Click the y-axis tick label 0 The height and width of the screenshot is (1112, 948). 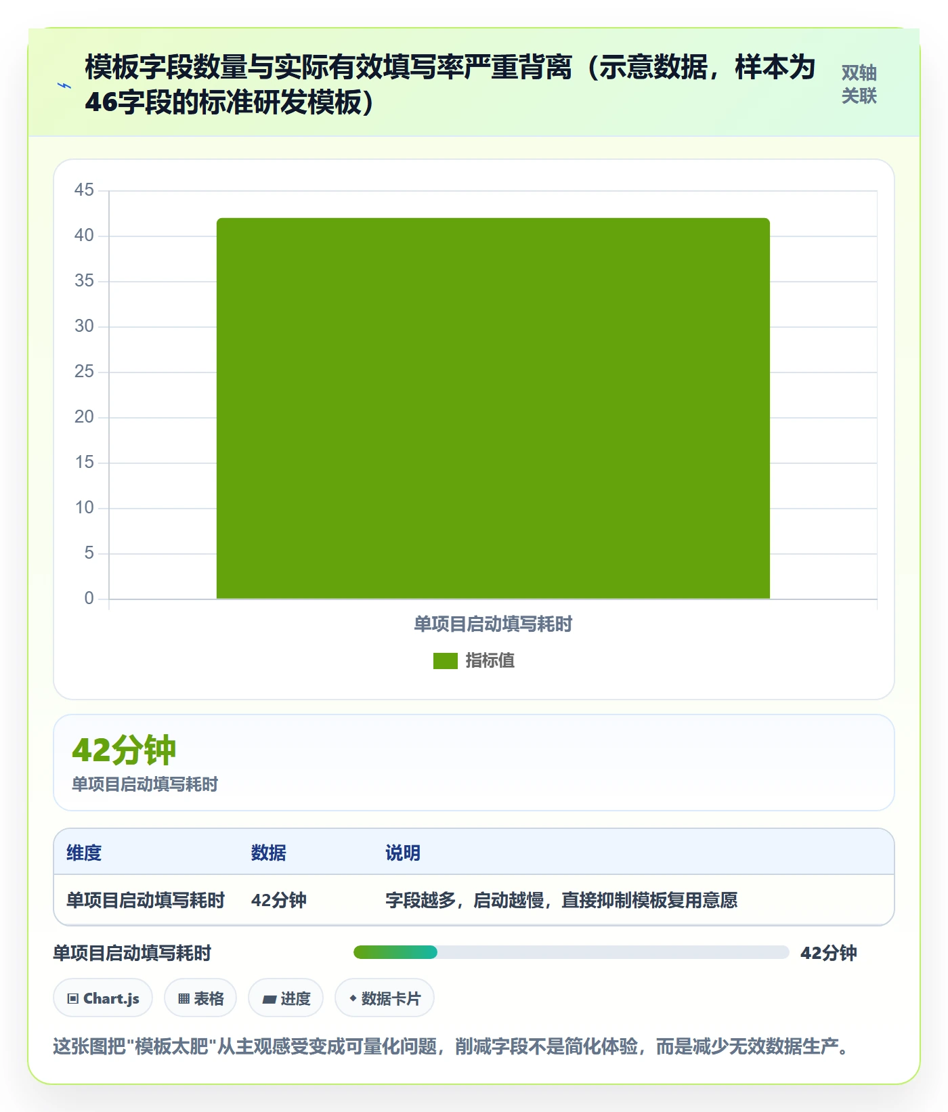[89, 598]
